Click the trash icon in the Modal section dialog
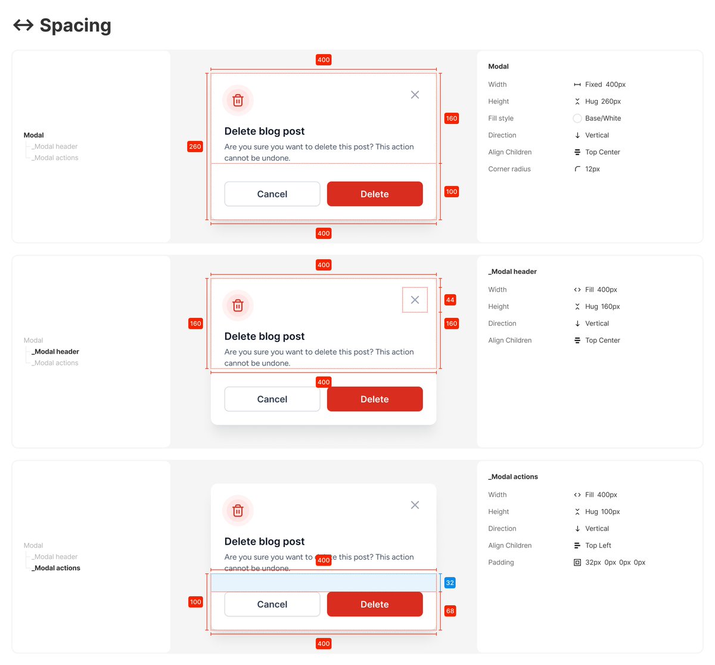 (238, 100)
